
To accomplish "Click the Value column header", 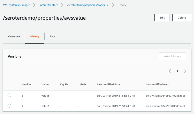I will pyautogui.click(x=45, y=84).
